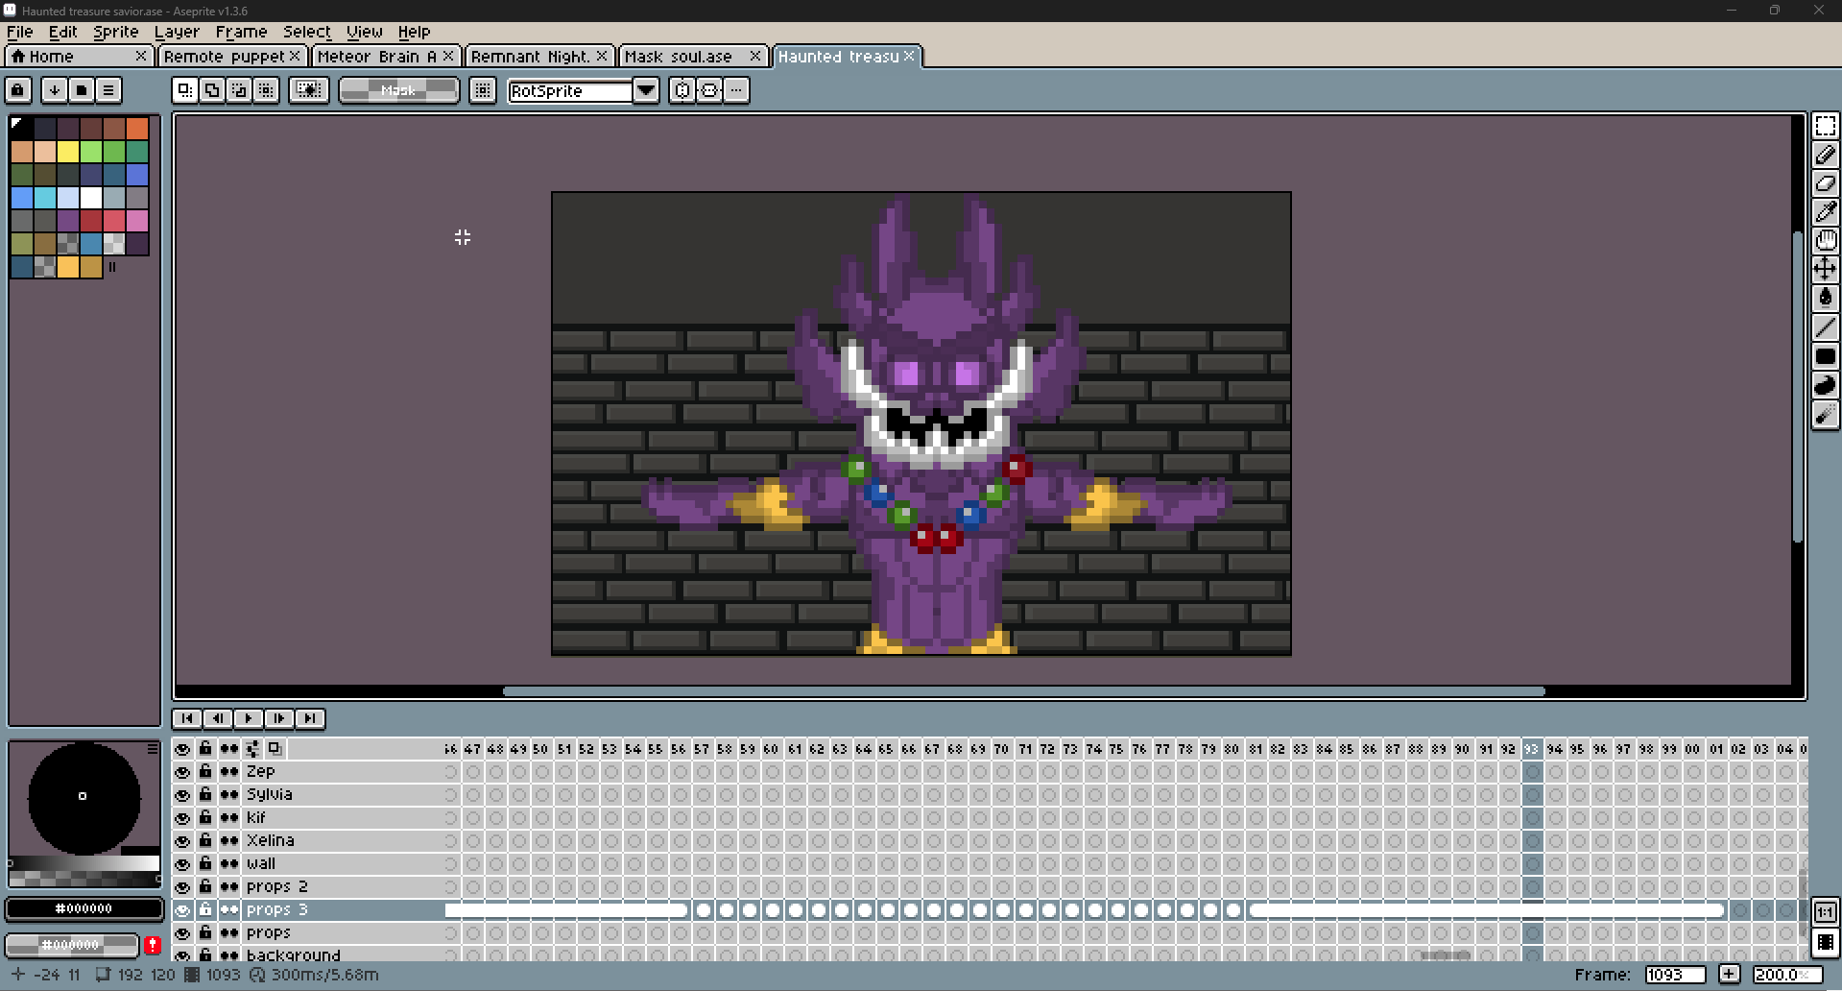Image resolution: width=1842 pixels, height=991 pixels.
Task: Pick the white color swatch in palette
Action: (91, 198)
